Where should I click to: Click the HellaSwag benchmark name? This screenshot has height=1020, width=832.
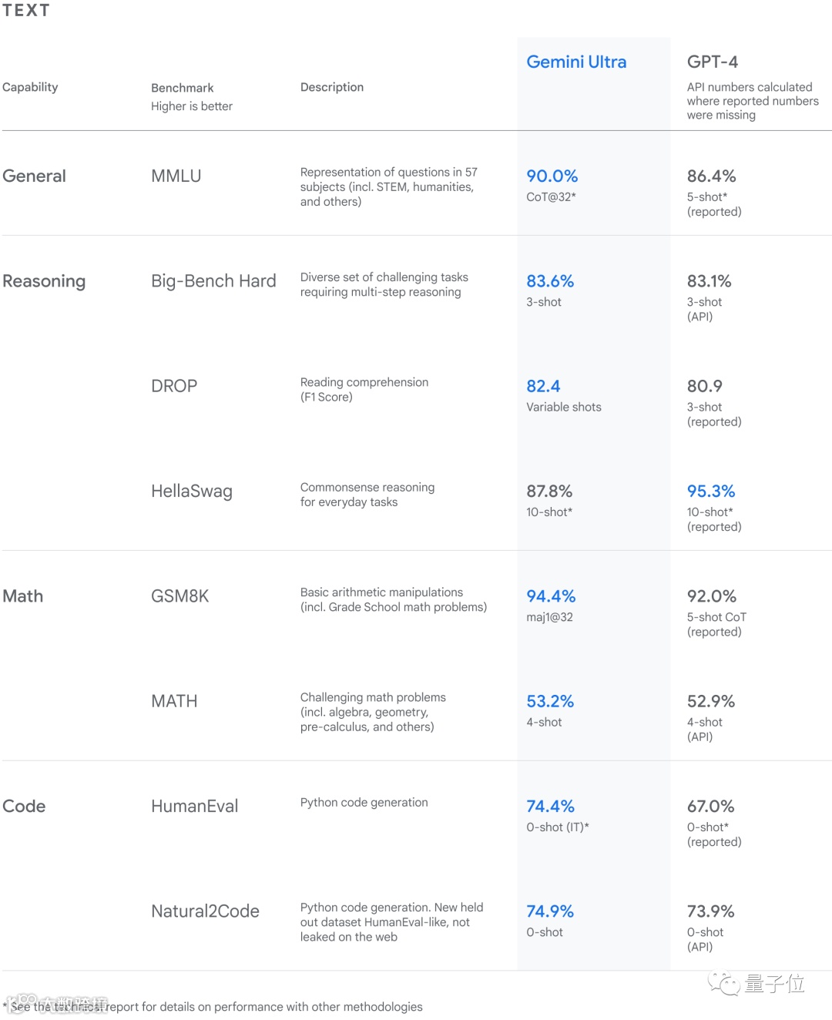coord(192,492)
